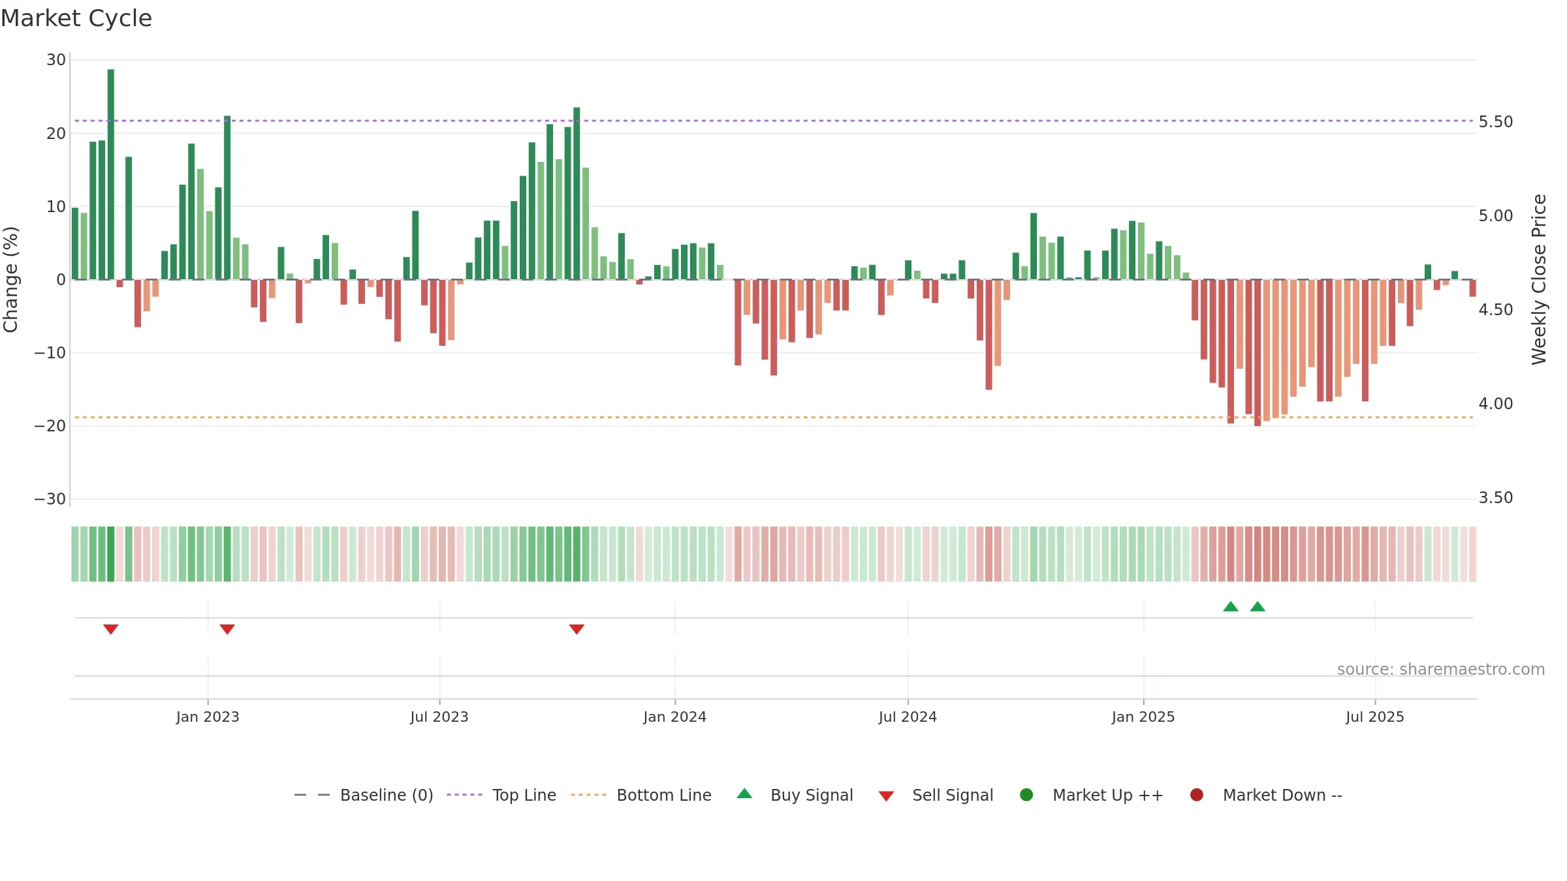This screenshot has width=1567, height=881.
Task: Click the Jan 2024 axis label
Action: click(675, 717)
